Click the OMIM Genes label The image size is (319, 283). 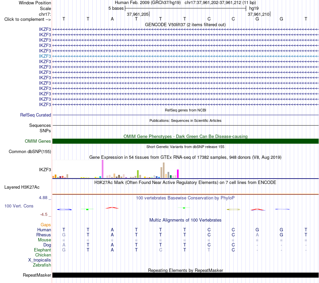click(38, 141)
